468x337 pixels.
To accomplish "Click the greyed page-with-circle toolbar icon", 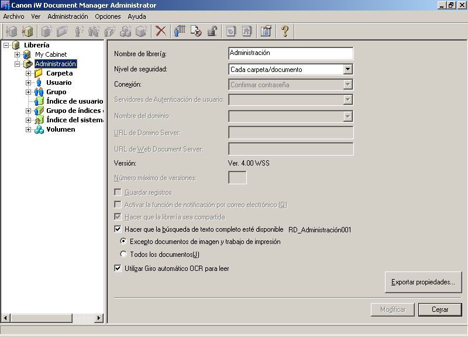I will tap(231, 31).
